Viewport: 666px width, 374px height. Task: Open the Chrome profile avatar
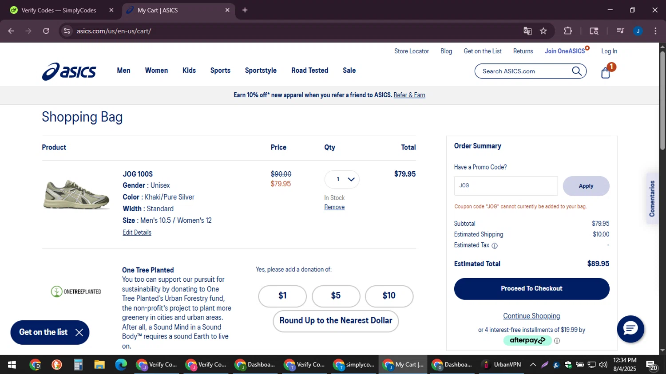coord(638,31)
